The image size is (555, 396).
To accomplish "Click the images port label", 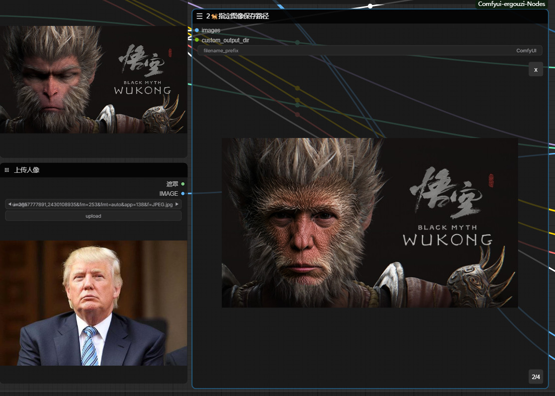I will (211, 30).
